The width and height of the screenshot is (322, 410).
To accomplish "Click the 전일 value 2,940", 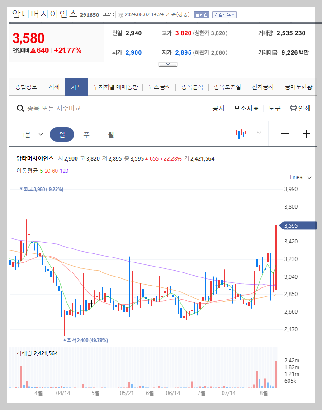I will (x=133, y=33).
